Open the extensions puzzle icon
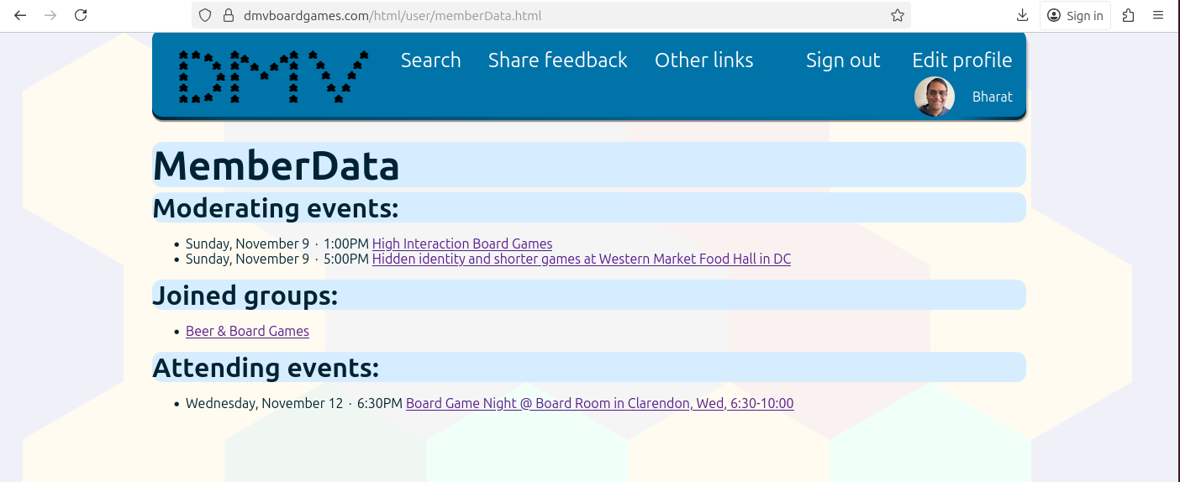 (x=1128, y=15)
